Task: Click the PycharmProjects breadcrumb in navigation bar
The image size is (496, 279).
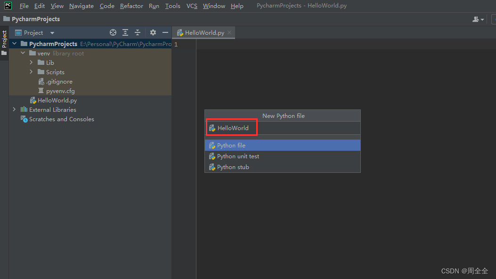Action: [32, 19]
